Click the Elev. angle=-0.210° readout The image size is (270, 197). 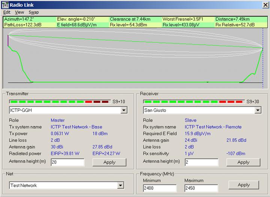click(x=76, y=19)
